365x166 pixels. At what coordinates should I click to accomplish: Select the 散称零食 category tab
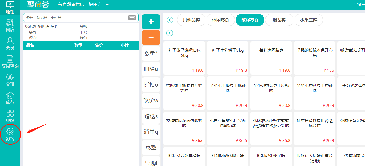250,20
